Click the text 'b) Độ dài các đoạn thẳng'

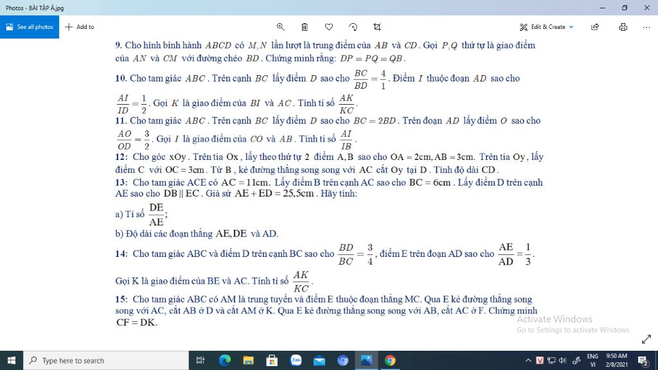pos(164,234)
